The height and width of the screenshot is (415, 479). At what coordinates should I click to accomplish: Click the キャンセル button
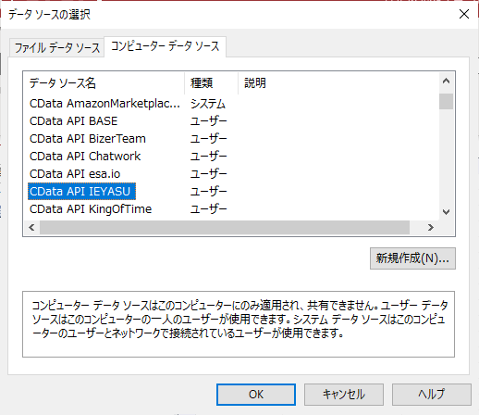tap(344, 395)
